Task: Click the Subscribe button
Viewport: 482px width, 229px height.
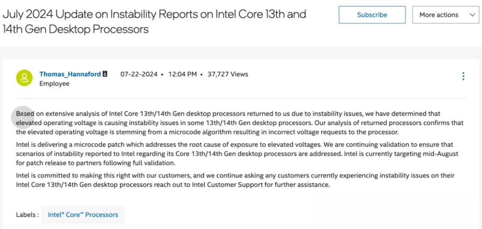Action: (372, 15)
